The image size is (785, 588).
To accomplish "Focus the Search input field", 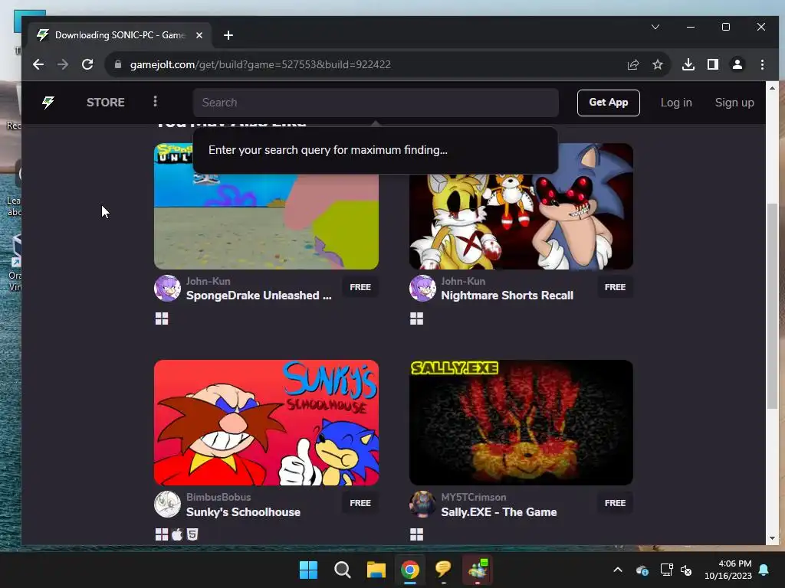I will (x=376, y=103).
